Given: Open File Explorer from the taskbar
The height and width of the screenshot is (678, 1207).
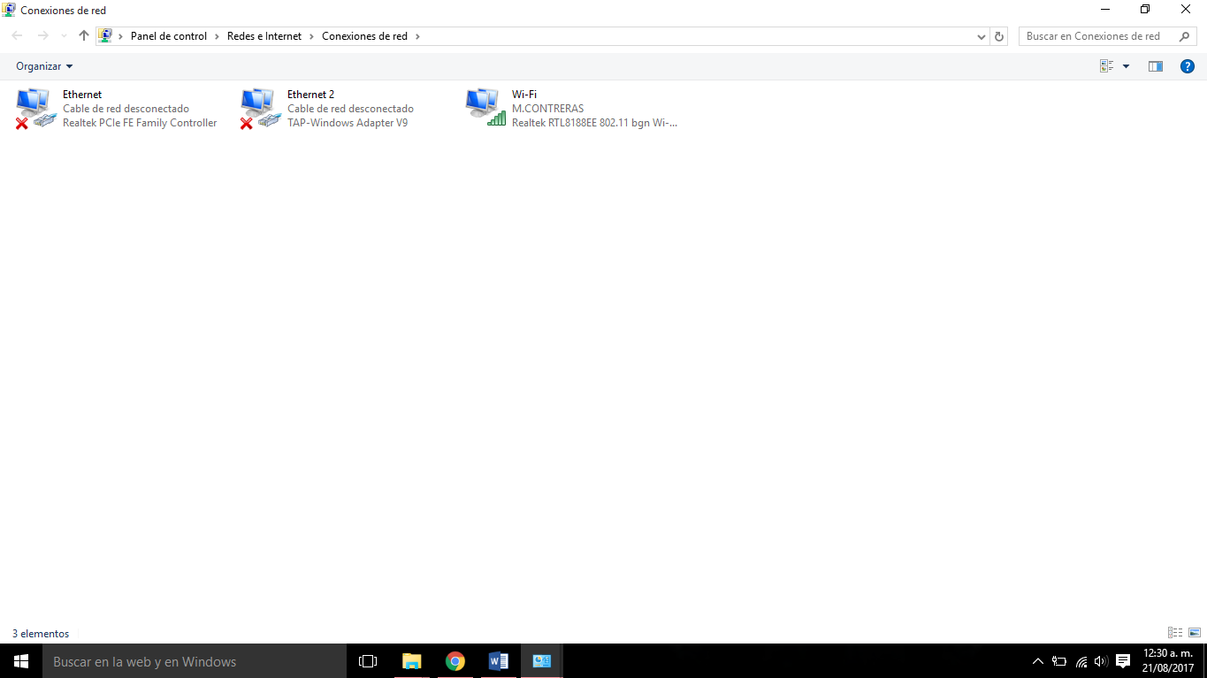Looking at the screenshot, I should [411, 661].
